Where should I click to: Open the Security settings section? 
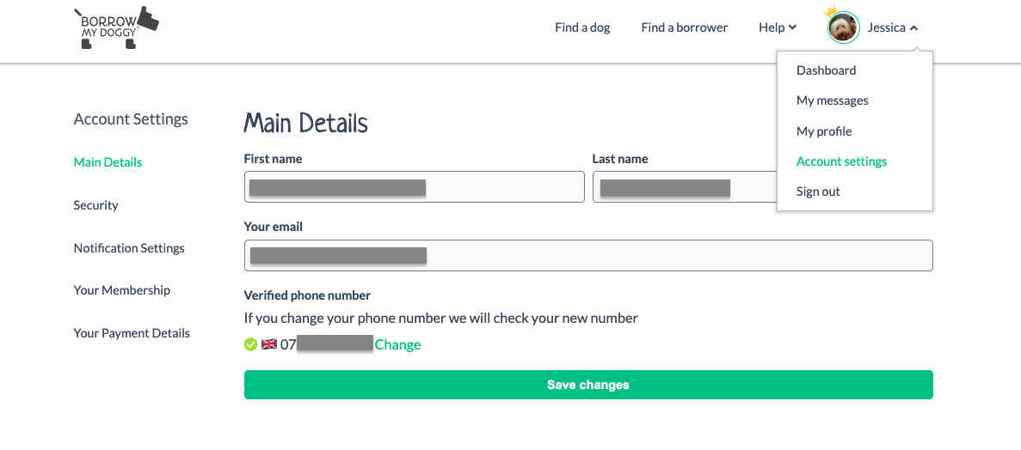tap(95, 205)
